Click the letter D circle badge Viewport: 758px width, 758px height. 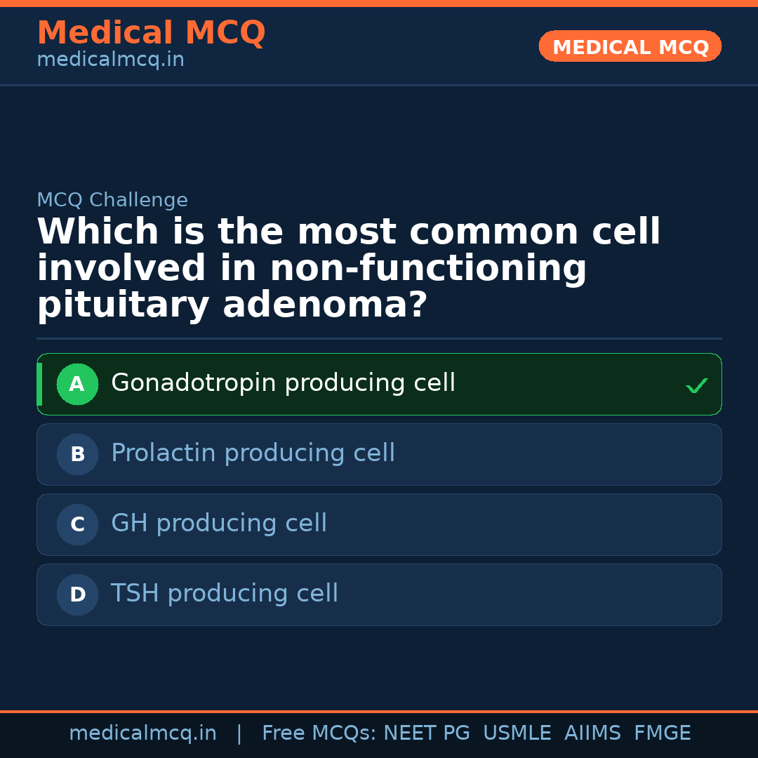pyautogui.click(x=77, y=595)
